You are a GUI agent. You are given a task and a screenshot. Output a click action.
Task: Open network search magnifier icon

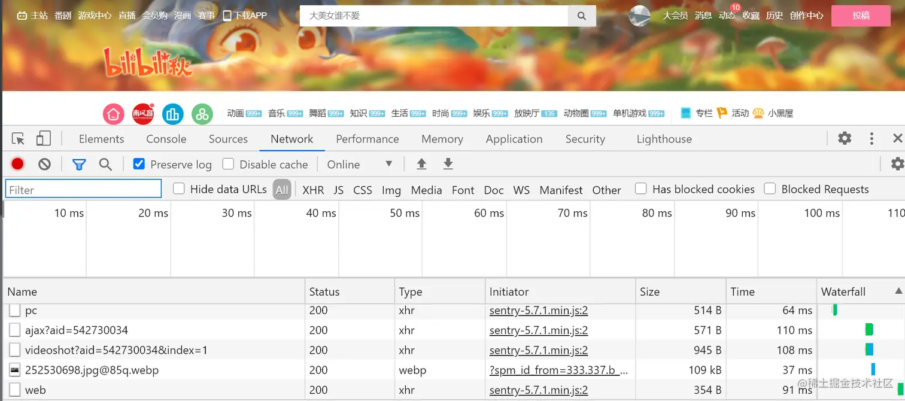point(105,164)
